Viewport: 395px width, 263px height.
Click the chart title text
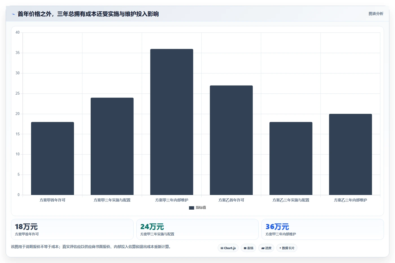[x=88, y=14]
